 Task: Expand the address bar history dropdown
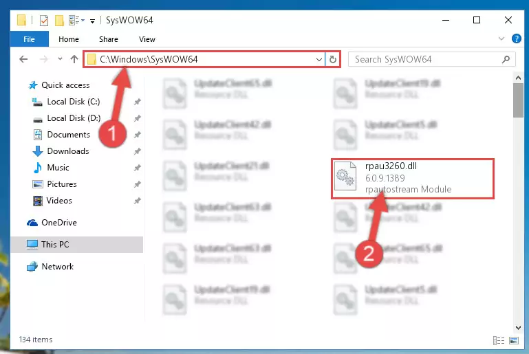(x=319, y=60)
